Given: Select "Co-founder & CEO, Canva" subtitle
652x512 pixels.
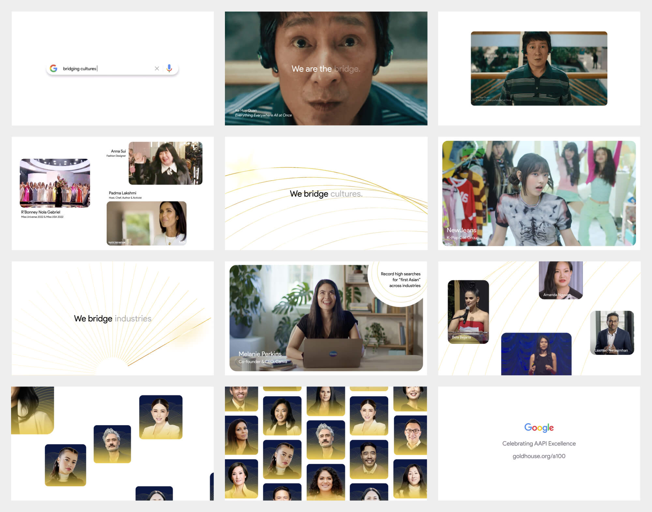Looking at the screenshot, I should (263, 361).
